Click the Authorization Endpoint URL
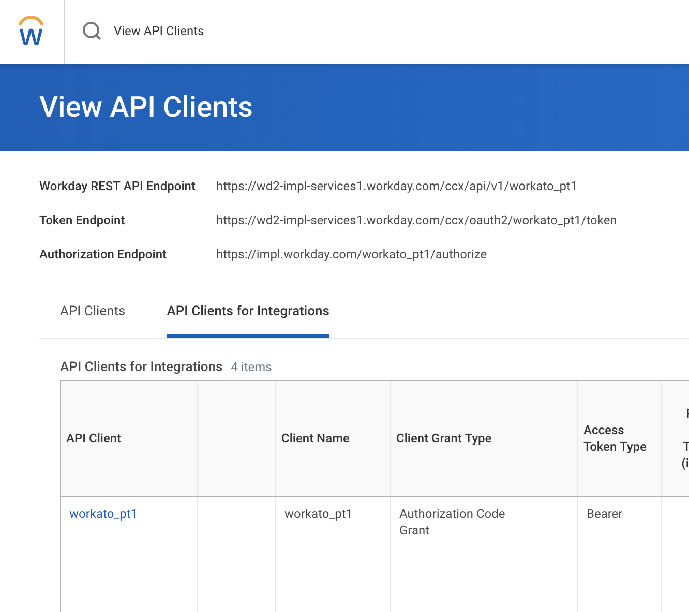 point(351,254)
